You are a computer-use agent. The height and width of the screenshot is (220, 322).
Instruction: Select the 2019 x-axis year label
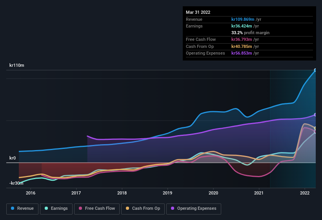pos(167,193)
